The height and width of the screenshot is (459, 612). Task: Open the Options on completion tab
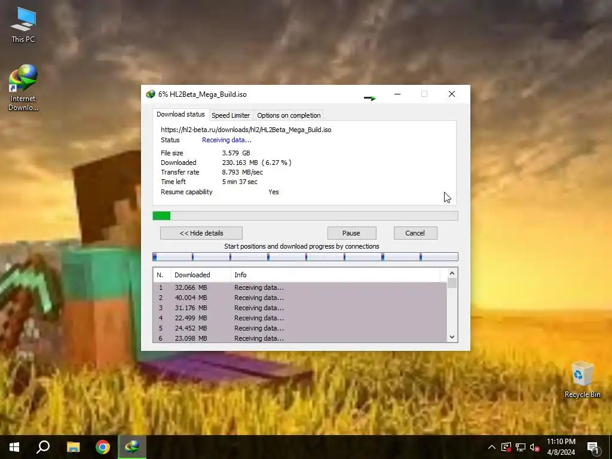coord(289,115)
